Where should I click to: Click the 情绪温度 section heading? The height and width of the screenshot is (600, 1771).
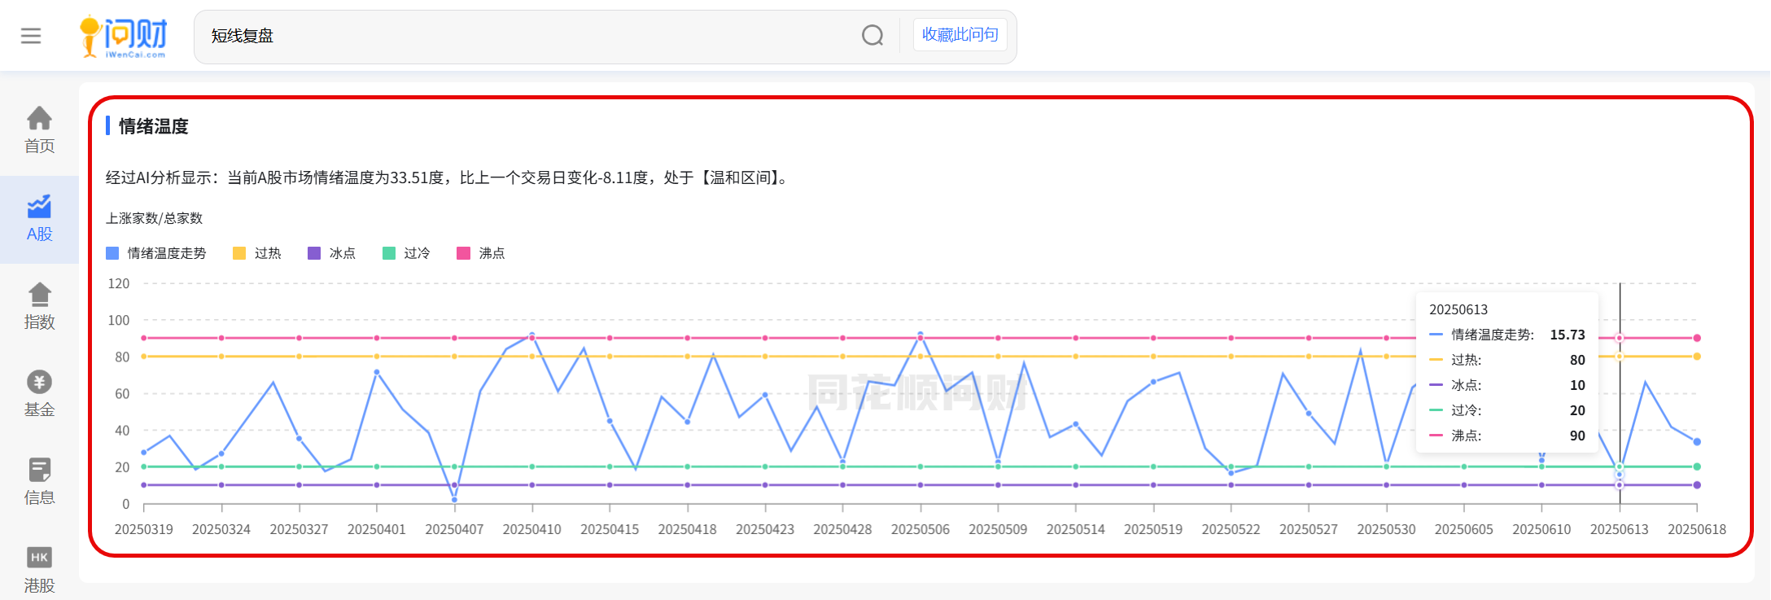pos(153,126)
